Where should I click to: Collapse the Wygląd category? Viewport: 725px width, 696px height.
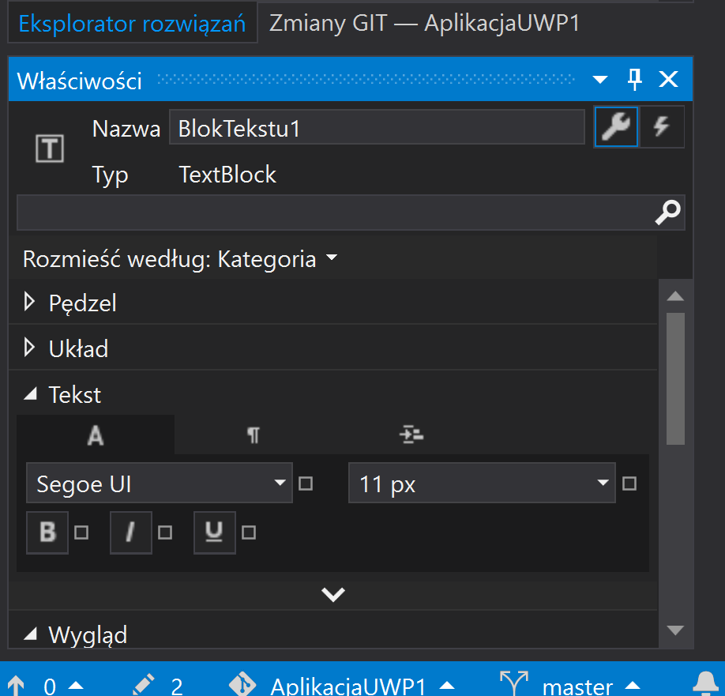click(x=30, y=634)
